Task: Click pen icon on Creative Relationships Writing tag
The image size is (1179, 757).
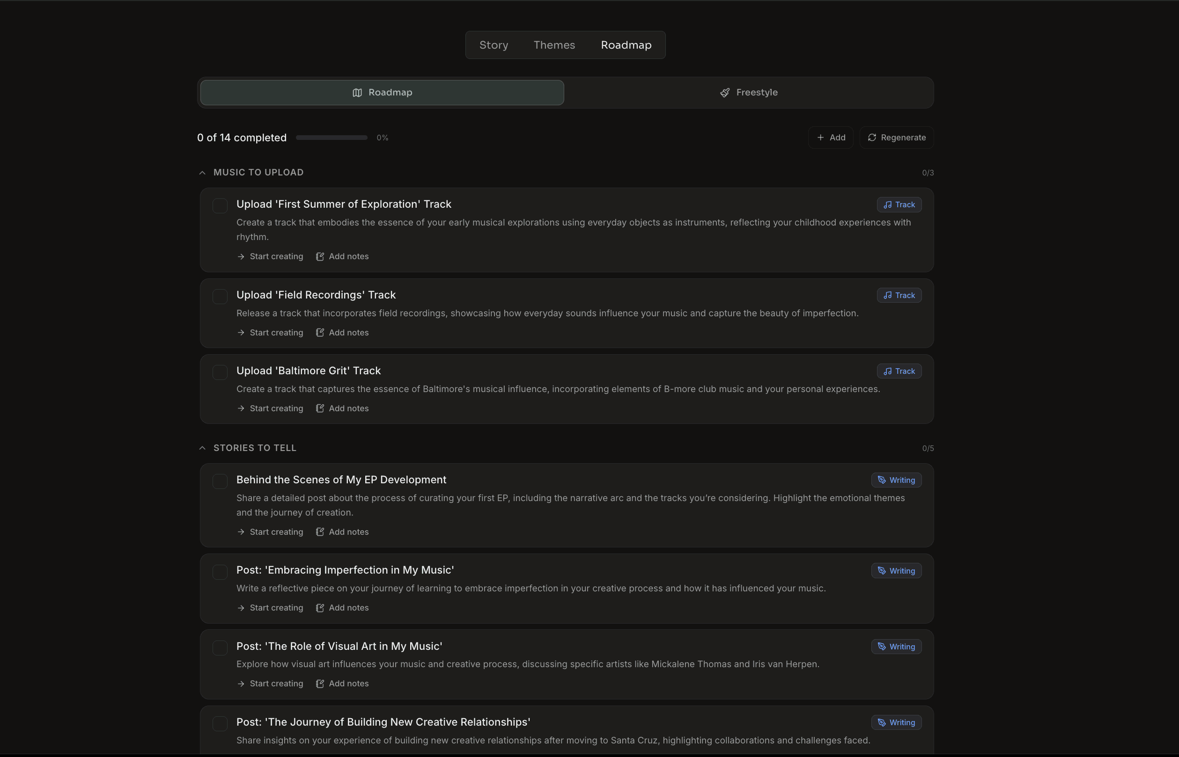Action: point(881,722)
